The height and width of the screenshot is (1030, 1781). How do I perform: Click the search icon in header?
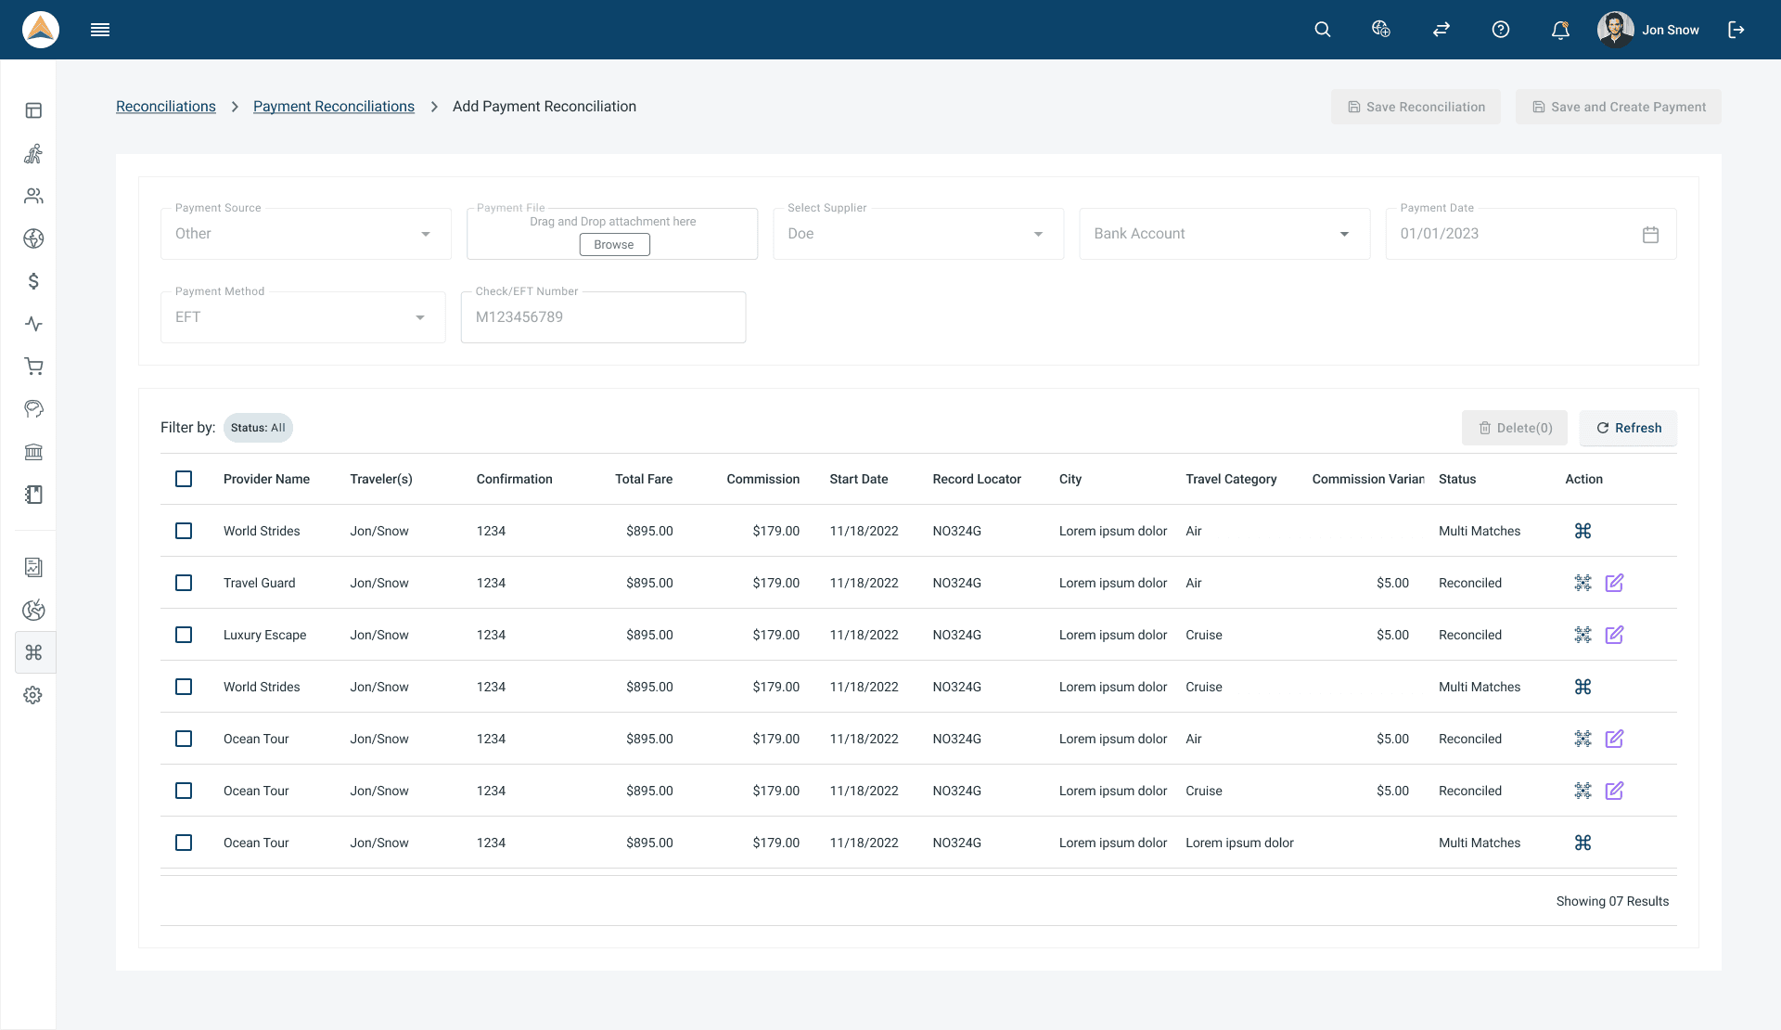pos(1323,30)
